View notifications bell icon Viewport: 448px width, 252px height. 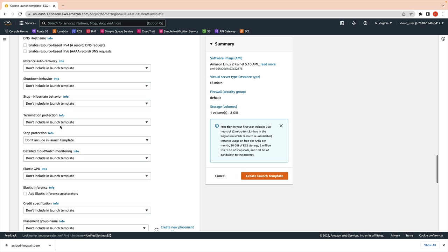click(353, 23)
